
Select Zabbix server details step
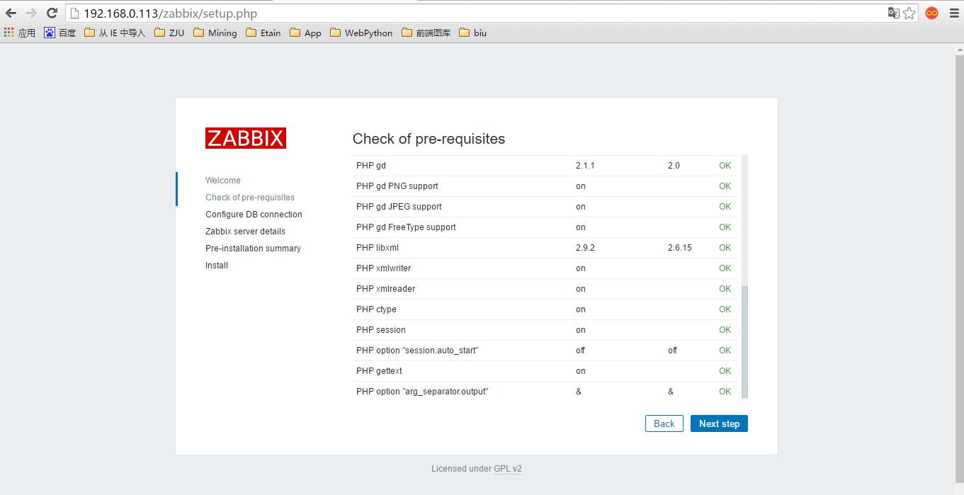tap(245, 232)
